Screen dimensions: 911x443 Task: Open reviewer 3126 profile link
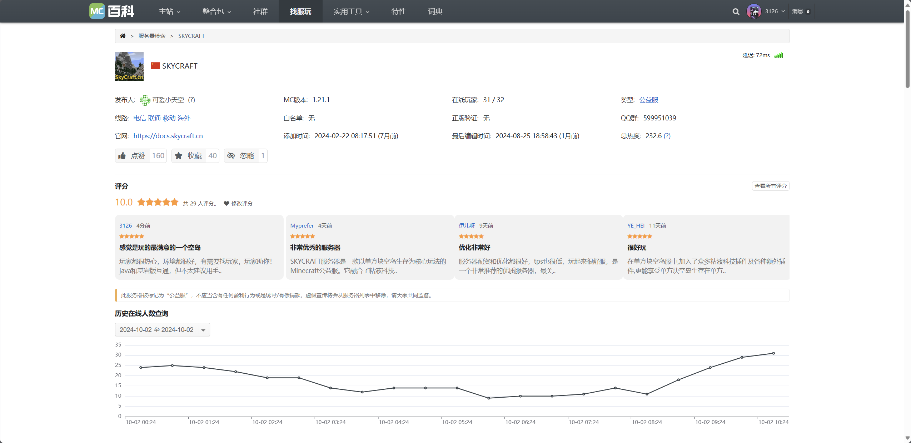(125, 225)
